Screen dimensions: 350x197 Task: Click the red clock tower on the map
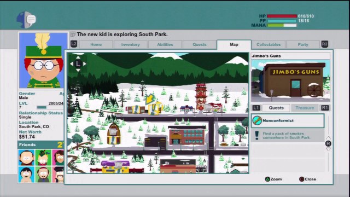[201, 96]
